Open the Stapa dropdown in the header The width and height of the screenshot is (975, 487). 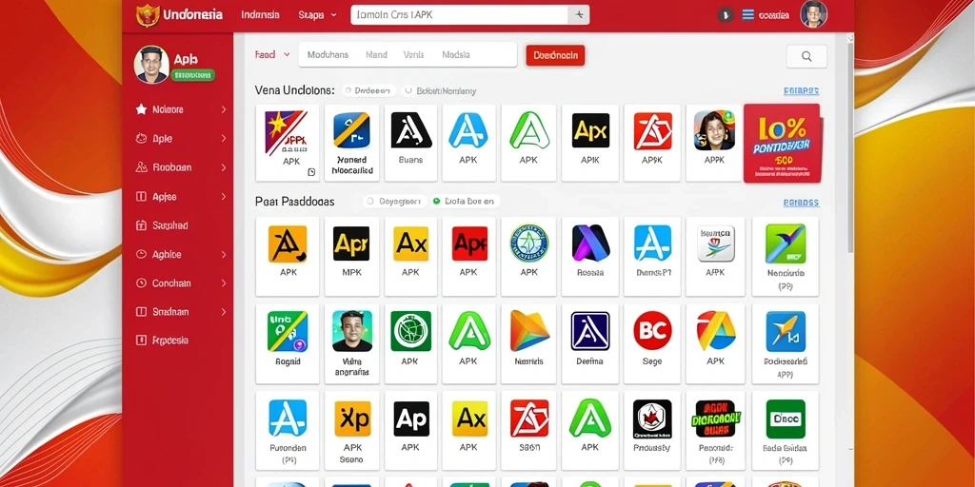(x=317, y=15)
